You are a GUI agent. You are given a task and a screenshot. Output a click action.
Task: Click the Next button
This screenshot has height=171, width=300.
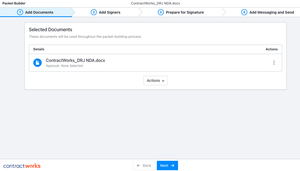[x=167, y=165]
